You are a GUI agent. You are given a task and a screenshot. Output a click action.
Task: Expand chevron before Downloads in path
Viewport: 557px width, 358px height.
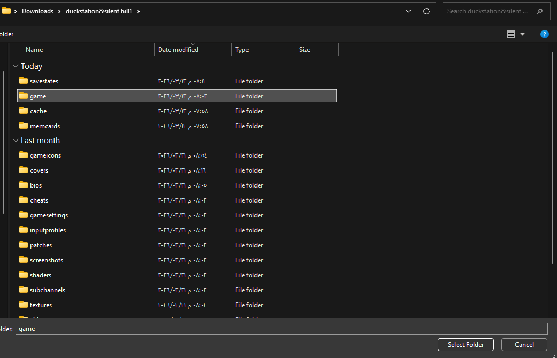pos(16,11)
